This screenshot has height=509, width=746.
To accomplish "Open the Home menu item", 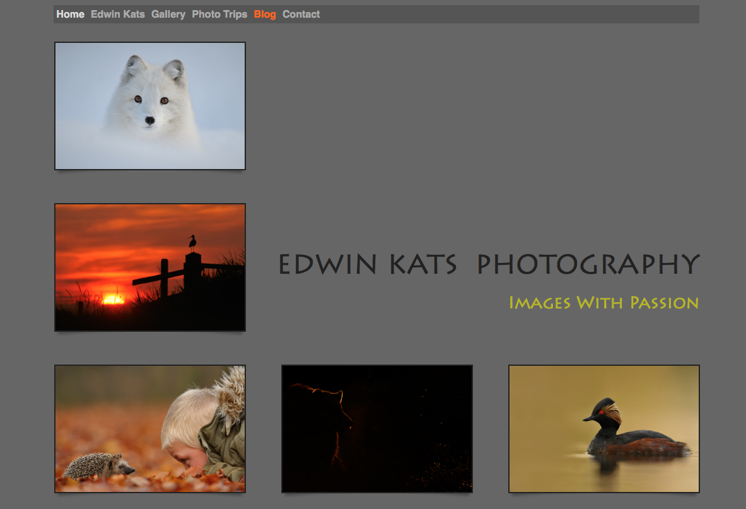I will click(70, 14).
